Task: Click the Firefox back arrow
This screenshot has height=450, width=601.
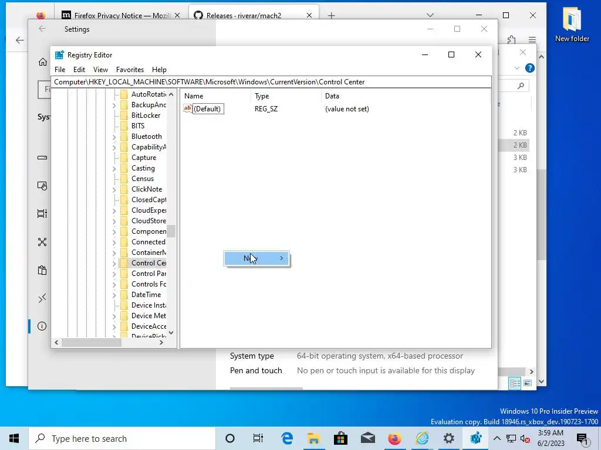Action: point(20,40)
